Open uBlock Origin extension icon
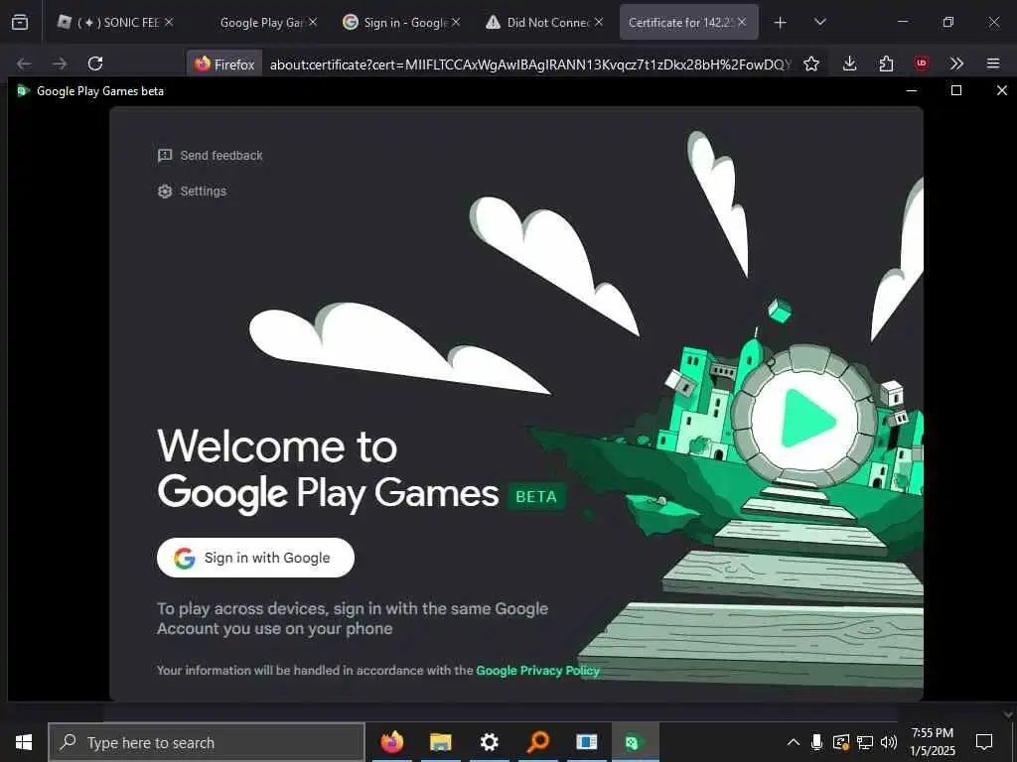Screen dimensions: 1017x762 pyautogui.click(x=921, y=63)
